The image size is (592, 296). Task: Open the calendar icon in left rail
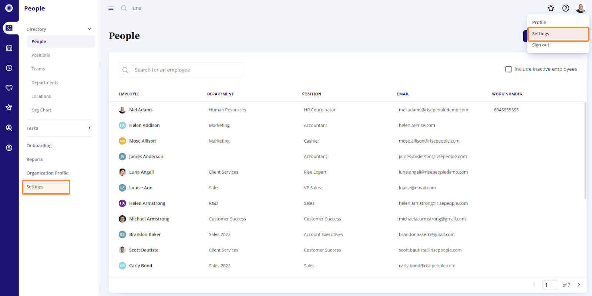tap(9, 48)
